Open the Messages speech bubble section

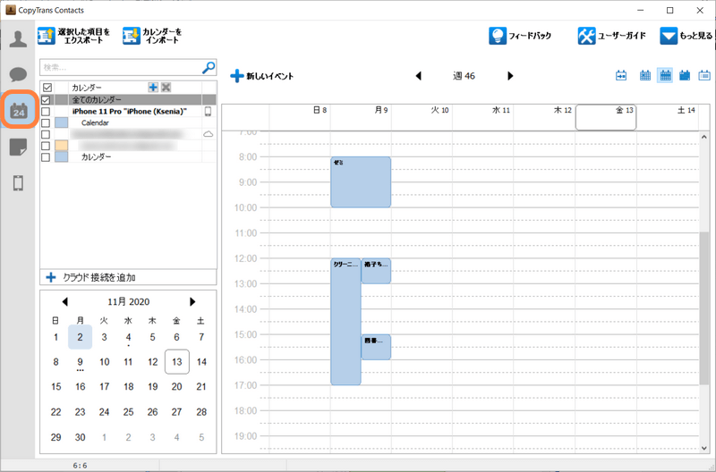[18, 74]
